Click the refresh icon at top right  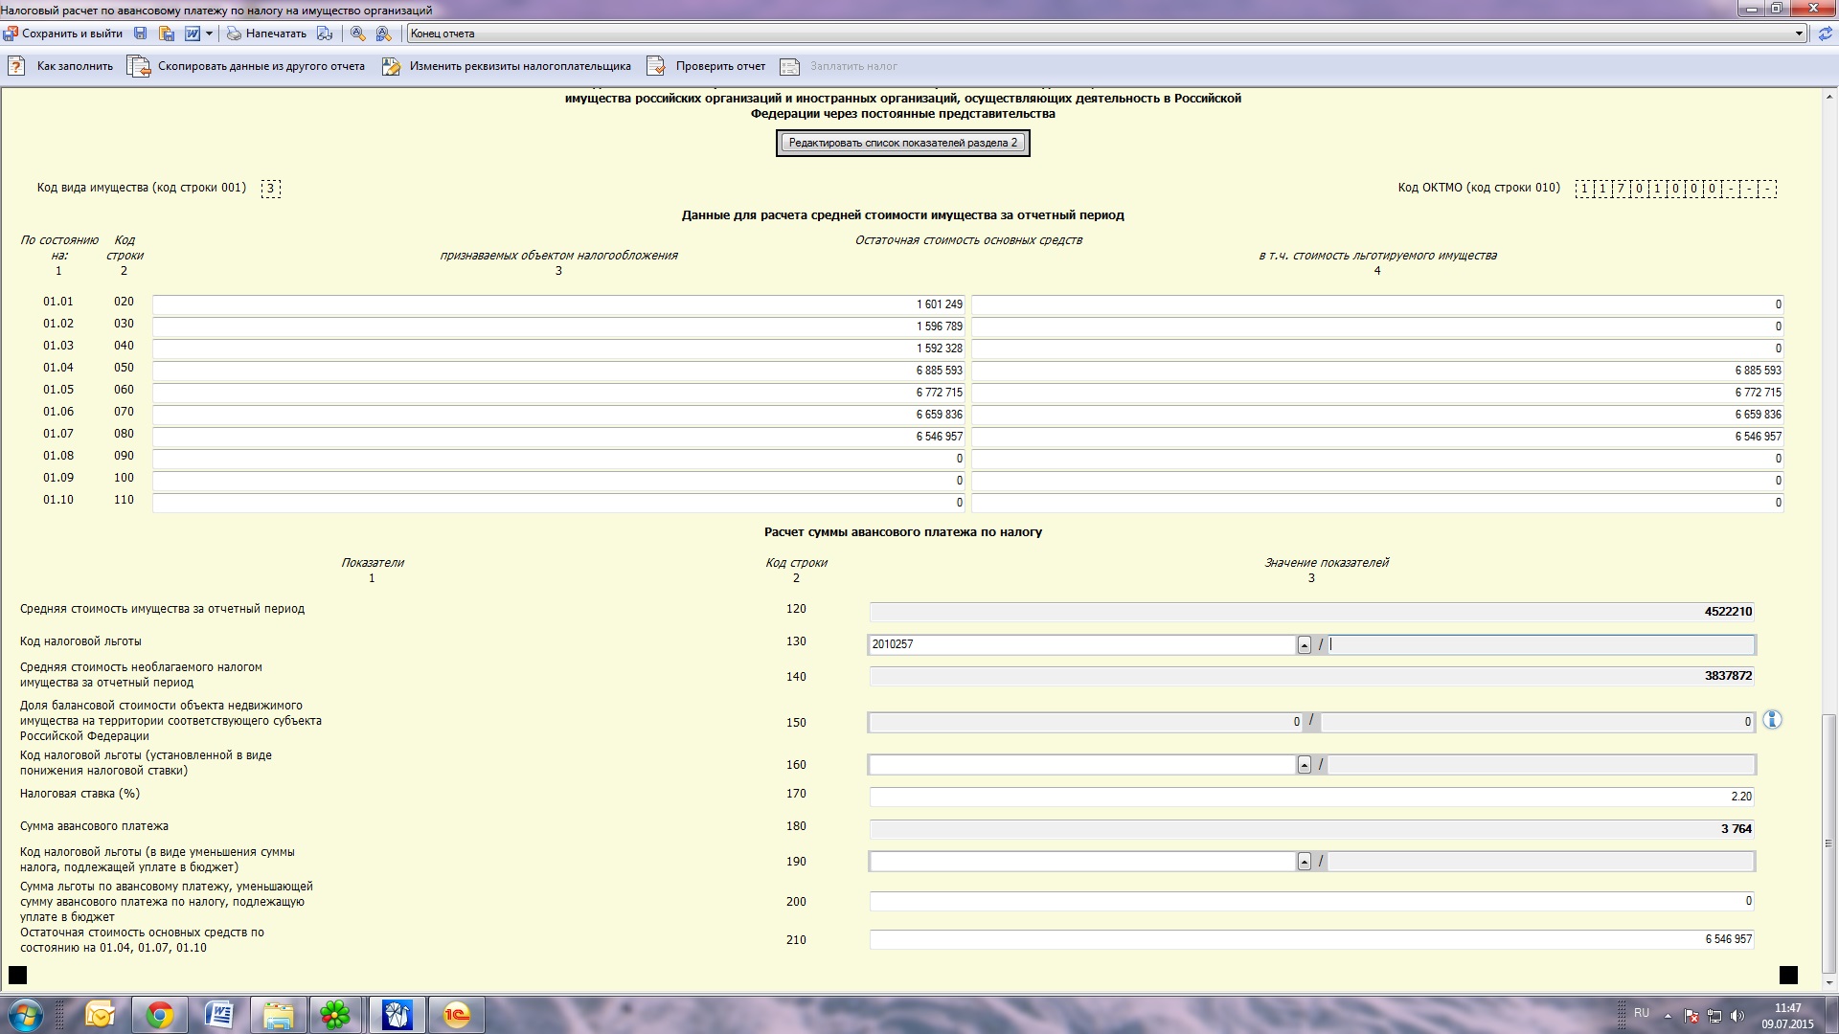1826,34
